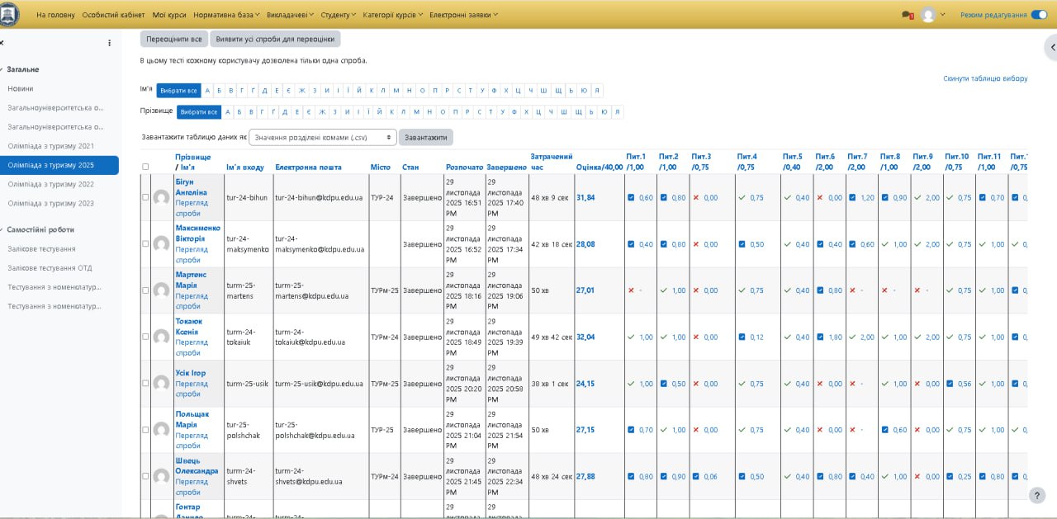
Task: Toggle the Режим редагування switch
Action: tap(1039, 15)
